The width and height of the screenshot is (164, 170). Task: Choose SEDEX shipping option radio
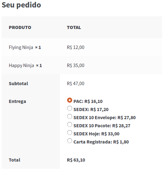coord(70,108)
